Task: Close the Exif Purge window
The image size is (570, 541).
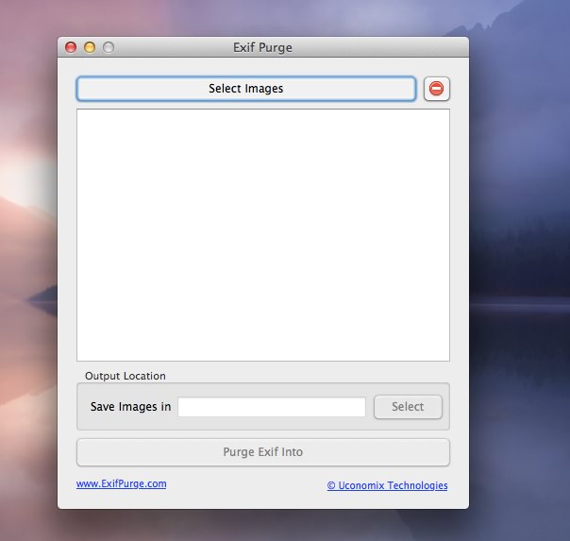Action: 71,47
